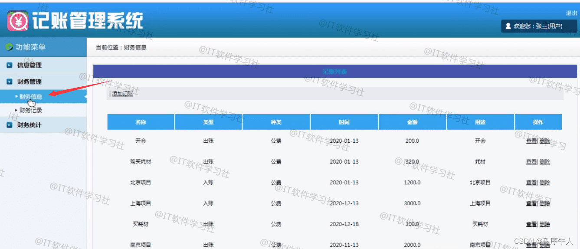The height and width of the screenshot is (249, 580).
Task: Click the 开会 name cell
Action: point(141,141)
